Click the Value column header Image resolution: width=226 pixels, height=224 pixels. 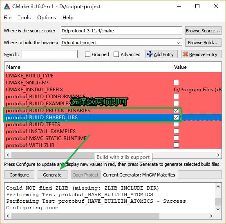click(x=197, y=67)
